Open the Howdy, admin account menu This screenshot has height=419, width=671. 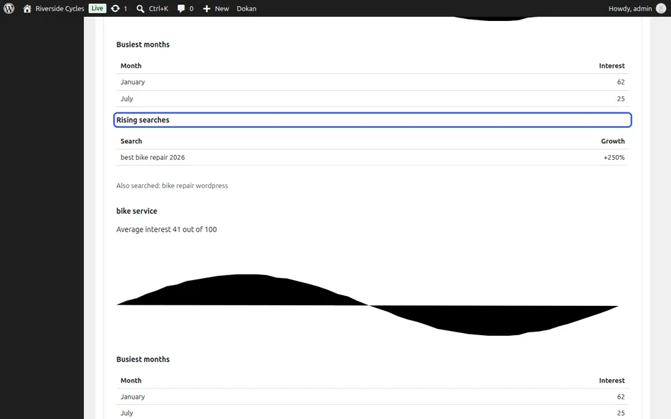pos(630,8)
